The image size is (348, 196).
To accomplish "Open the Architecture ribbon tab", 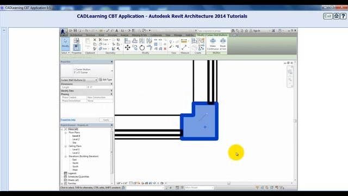I will pyautogui.click(x=76, y=35).
